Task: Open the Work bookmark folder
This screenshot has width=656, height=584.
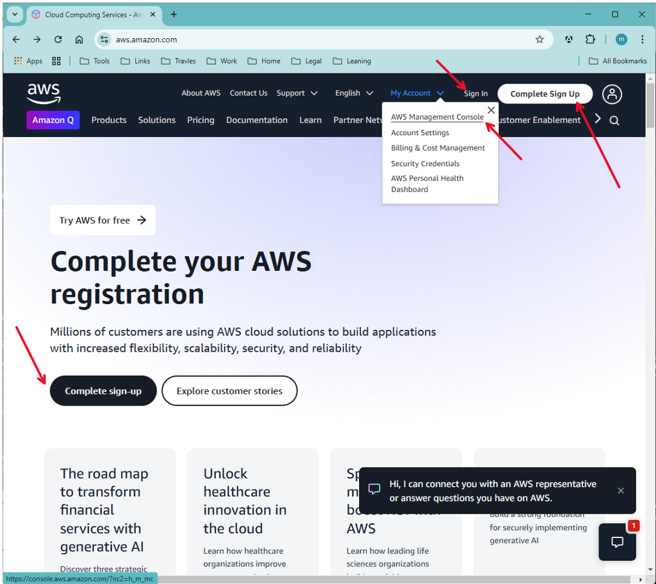Action: point(222,61)
